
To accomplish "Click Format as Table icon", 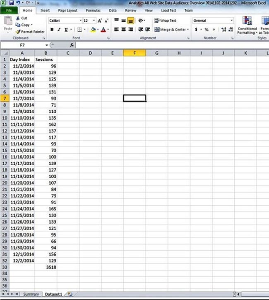I will [x=265, y=25].
